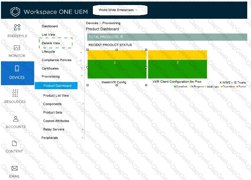
Task: Click the MeetinVR Config chart label
Action: (114, 82)
